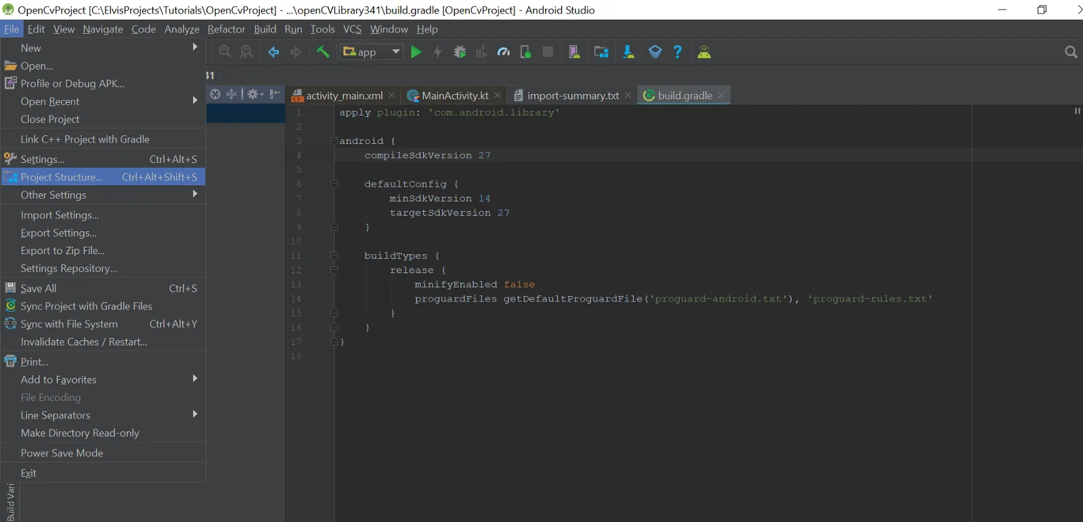Expand the New submenu
This screenshot has height=522, width=1083.
(x=103, y=48)
